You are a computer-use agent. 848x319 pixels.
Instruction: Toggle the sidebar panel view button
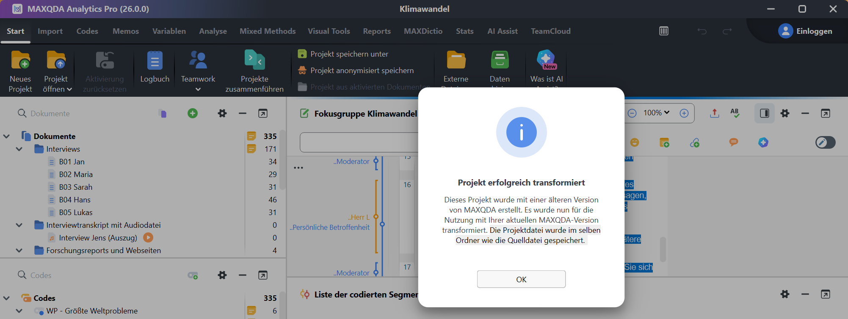[x=764, y=113]
